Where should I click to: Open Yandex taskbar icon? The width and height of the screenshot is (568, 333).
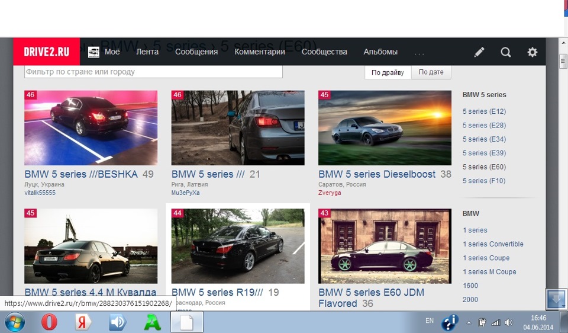point(83,322)
